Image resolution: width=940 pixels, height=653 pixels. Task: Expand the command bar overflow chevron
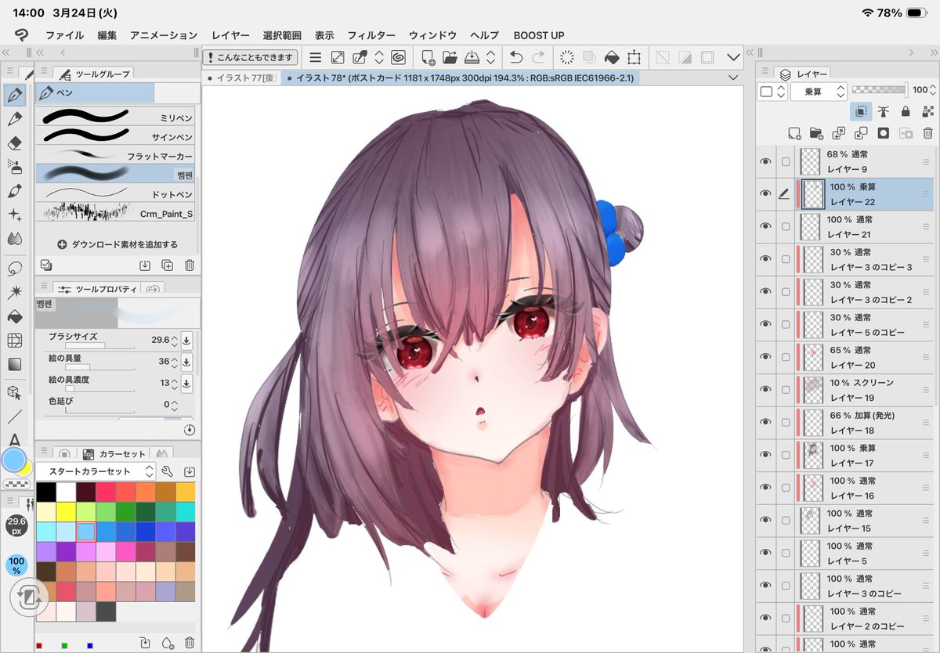click(x=734, y=57)
